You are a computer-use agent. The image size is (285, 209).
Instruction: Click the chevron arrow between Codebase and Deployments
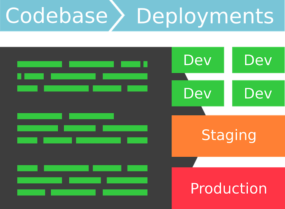pyautogui.click(x=120, y=16)
